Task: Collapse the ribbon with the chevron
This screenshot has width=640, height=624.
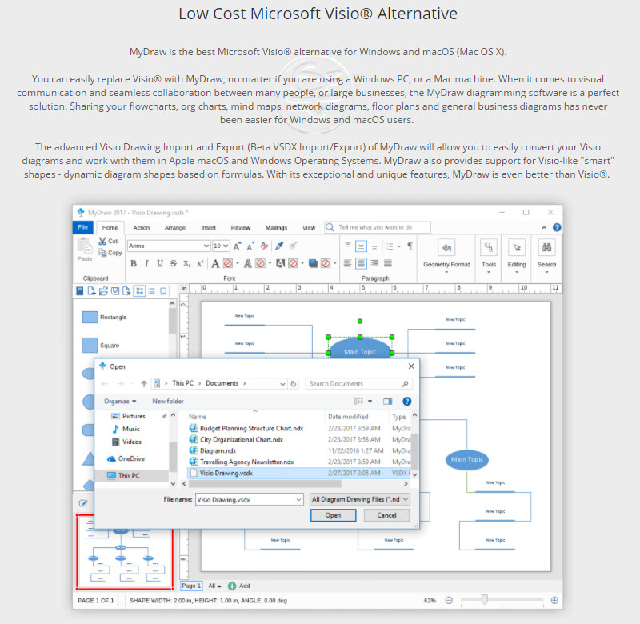Action: click(x=544, y=228)
